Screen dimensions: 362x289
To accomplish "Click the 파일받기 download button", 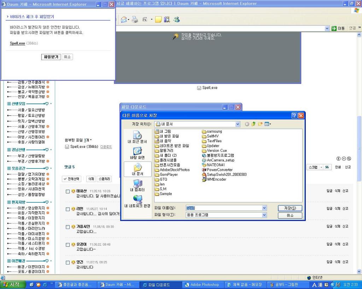I will [51, 57].
